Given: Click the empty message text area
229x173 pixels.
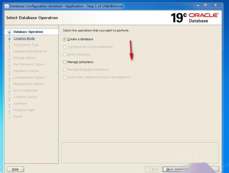Looking at the screenshot, I should pyautogui.click(x=140, y=153).
